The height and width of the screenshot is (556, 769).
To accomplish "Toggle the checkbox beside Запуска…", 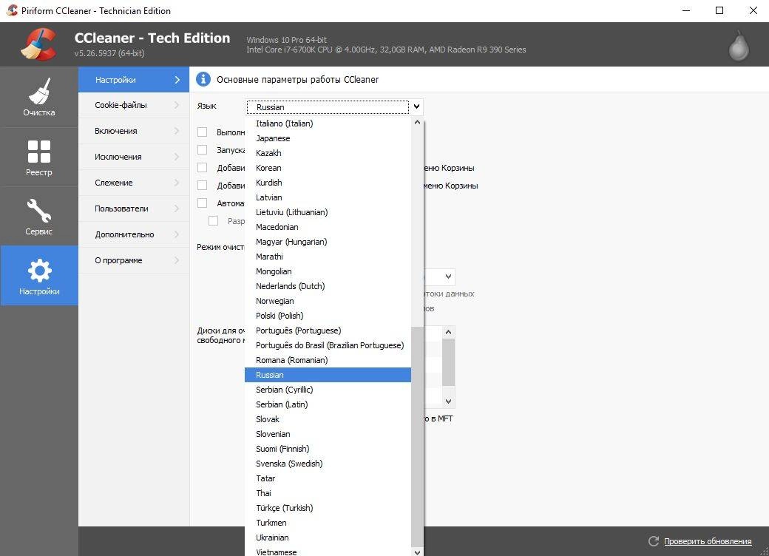I will point(202,149).
